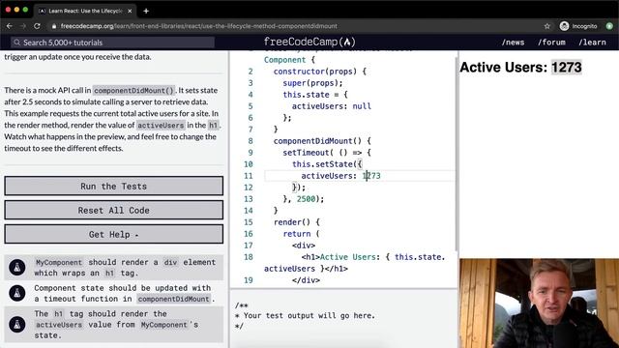Image resolution: width=619 pixels, height=348 pixels.
Task: Click the macOS yellow minimize dot
Action: [x=16, y=10]
